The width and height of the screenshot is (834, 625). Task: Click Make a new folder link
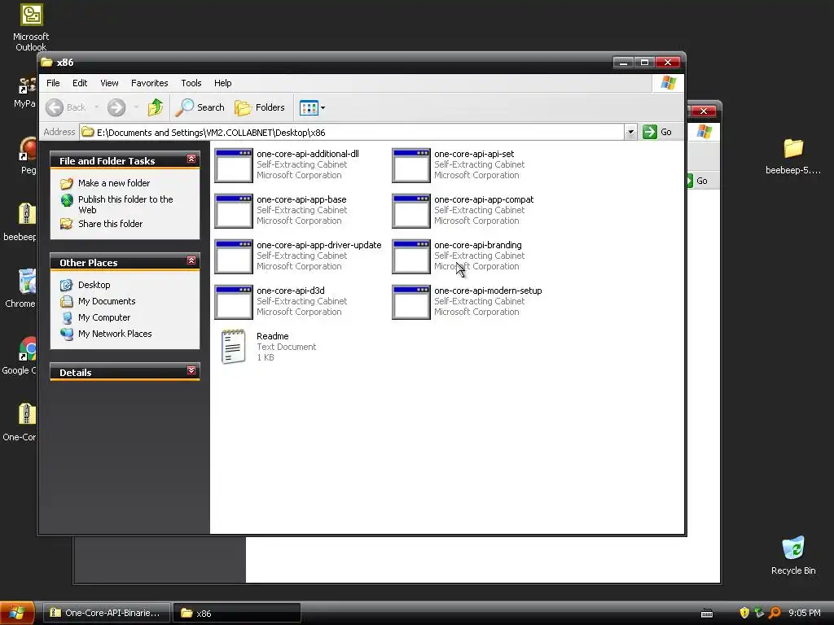[x=114, y=183]
